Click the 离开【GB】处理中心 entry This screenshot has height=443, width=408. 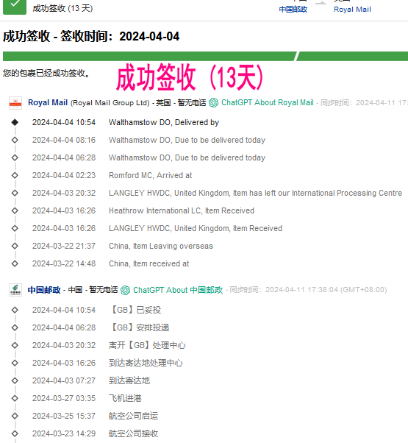[x=109, y=345]
